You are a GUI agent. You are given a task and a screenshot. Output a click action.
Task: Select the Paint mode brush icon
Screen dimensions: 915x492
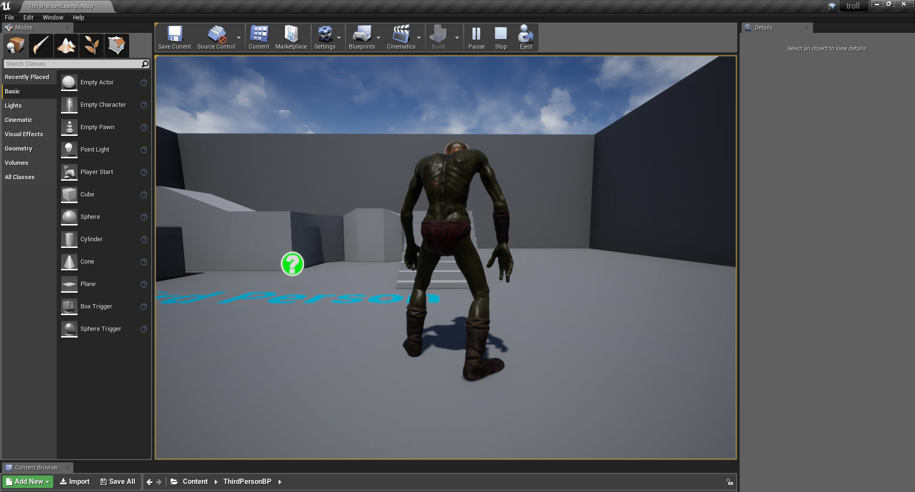coord(41,46)
